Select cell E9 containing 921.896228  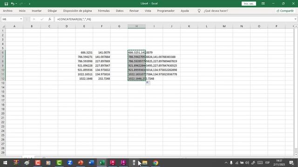[x=84, y=65]
